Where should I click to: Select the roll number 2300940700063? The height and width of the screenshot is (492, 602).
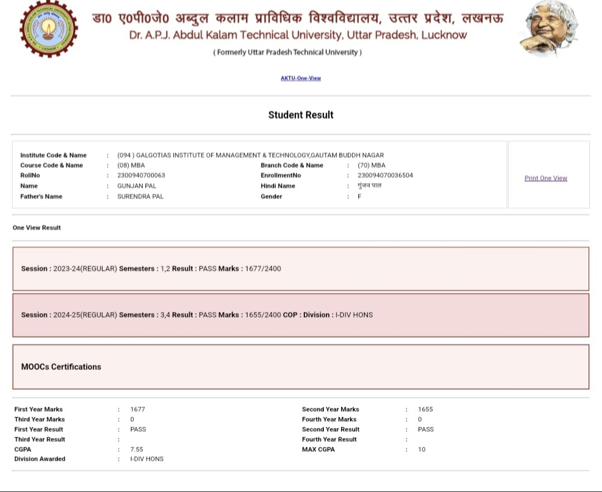pos(141,176)
